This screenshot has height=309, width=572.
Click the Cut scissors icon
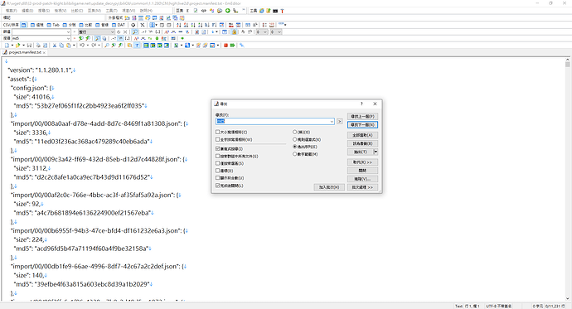[x=55, y=46]
